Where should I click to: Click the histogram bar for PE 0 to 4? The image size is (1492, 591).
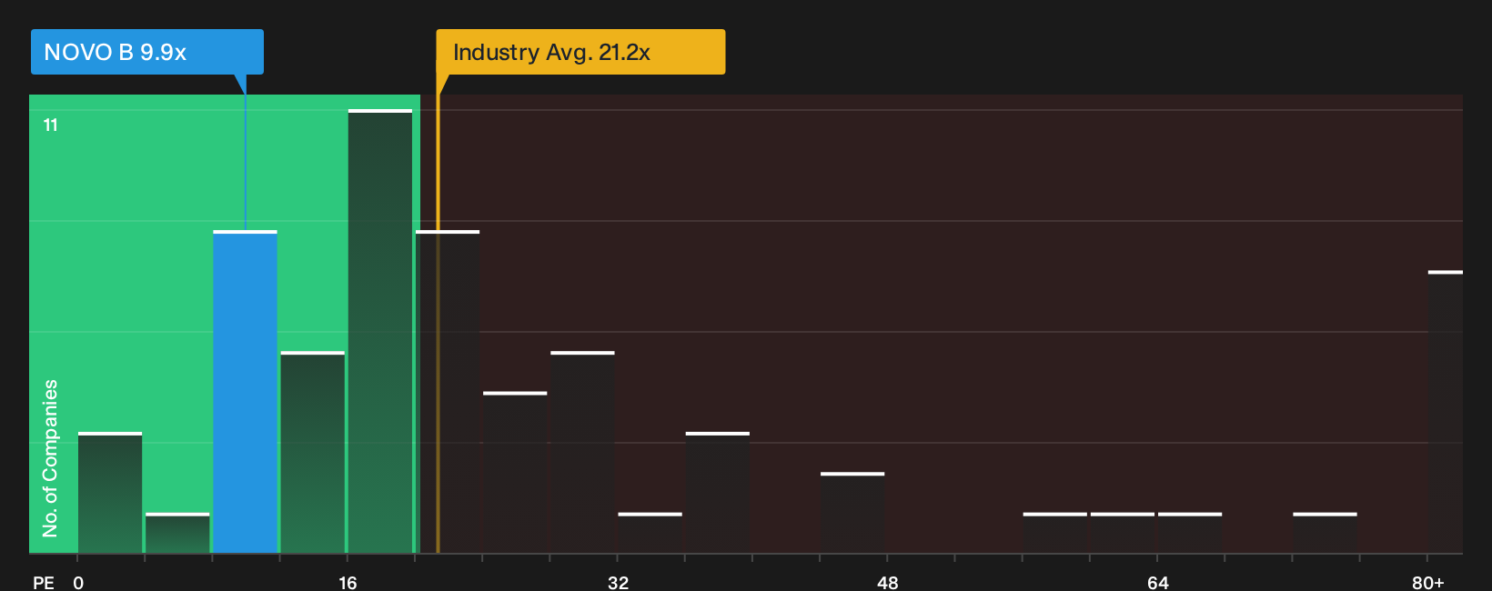(110, 492)
